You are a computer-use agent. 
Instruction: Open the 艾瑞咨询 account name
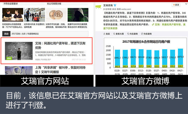(x=108, y=5)
